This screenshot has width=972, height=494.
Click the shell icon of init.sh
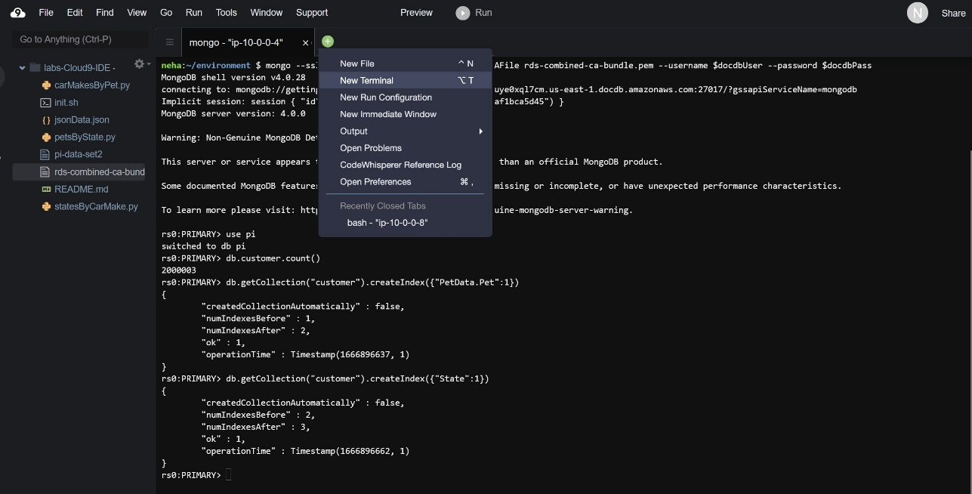click(46, 103)
